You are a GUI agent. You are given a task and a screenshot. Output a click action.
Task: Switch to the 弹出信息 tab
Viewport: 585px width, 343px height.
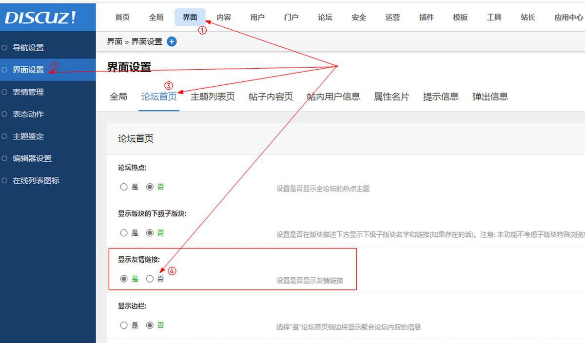tap(490, 96)
